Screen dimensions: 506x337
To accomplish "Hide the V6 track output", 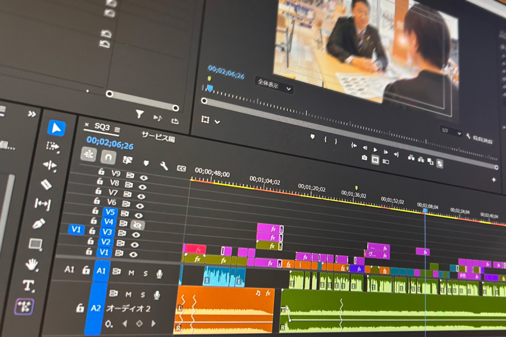I will point(139,206).
